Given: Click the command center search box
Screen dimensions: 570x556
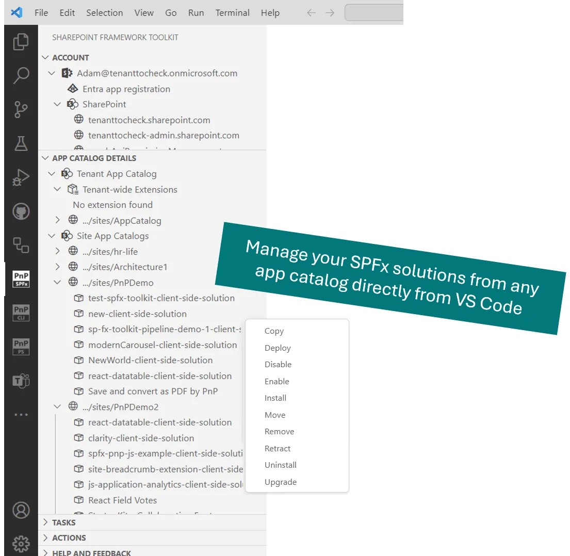Looking at the screenshot, I should pyautogui.click(x=373, y=13).
